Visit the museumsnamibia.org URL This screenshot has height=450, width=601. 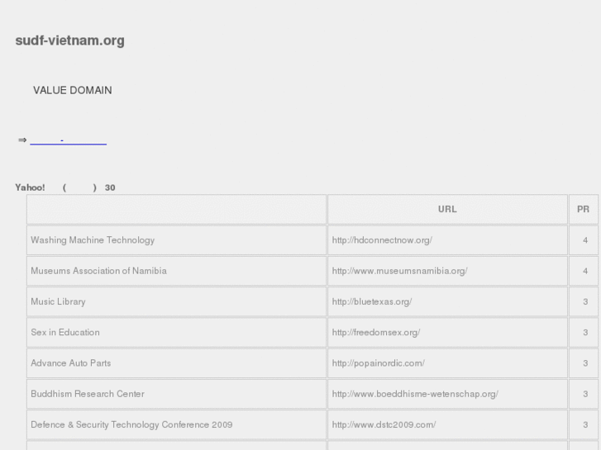pyautogui.click(x=399, y=271)
